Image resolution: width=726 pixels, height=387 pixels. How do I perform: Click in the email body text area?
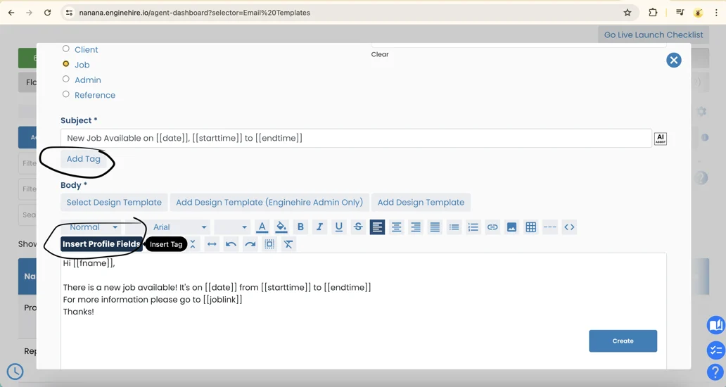364,311
